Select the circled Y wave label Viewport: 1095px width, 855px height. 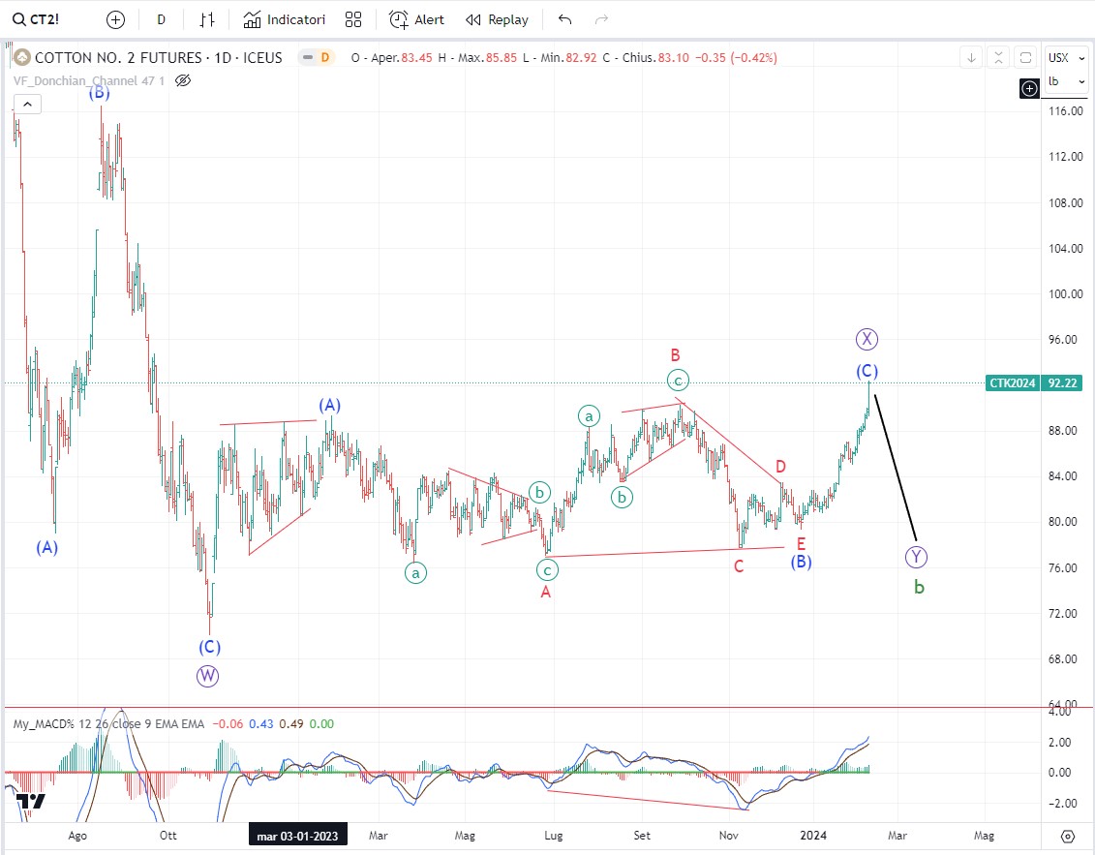(x=916, y=557)
